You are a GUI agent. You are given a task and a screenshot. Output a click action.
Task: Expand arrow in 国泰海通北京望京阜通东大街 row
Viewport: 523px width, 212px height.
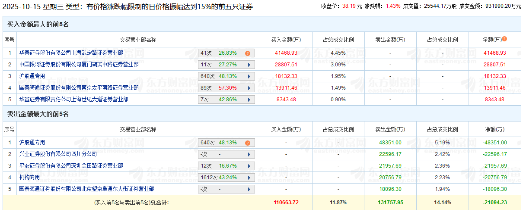point(249,189)
